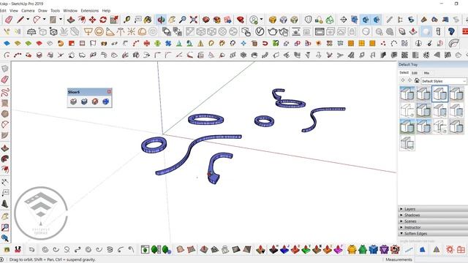Image resolution: width=468 pixels, height=263 pixels.
Task: Switch to the Mix tab in Styles
Action: coord(426,73)
